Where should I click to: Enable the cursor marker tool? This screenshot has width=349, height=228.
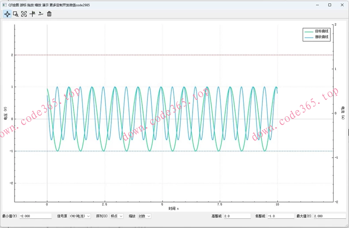coord(32,14)
